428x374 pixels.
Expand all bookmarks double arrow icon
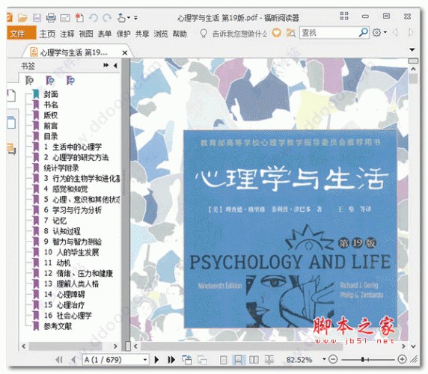click(x=106, y=65)
